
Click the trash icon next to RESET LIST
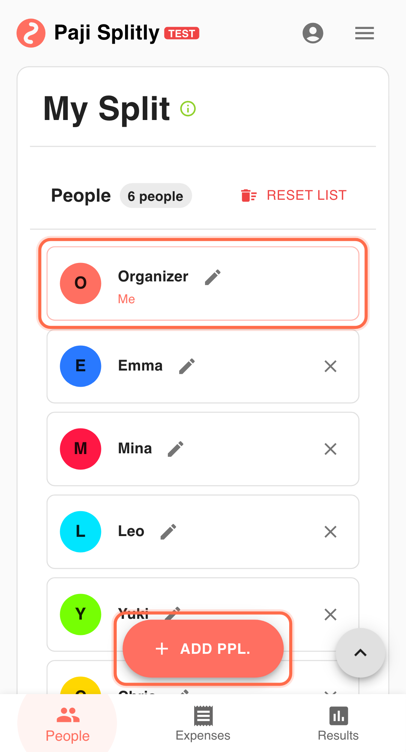coord(248,195)
